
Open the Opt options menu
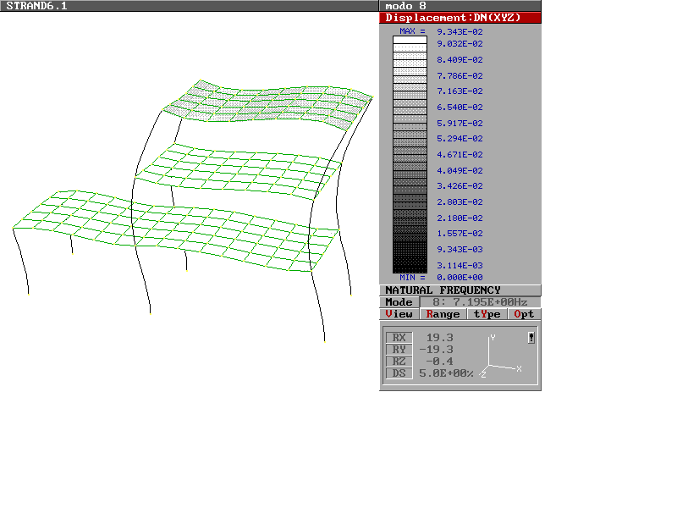(x=524, y=314)
